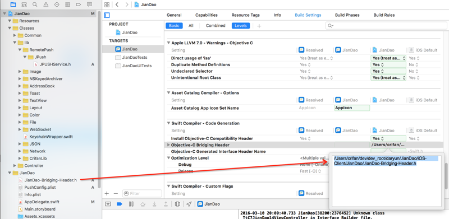Pause program execution in debug bar
The height and width of the screenshot is (219, 449).
(x=131, y=204)
